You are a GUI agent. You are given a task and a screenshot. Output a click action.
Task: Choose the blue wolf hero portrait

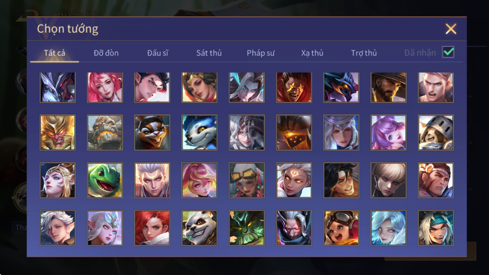click(199, 133)
